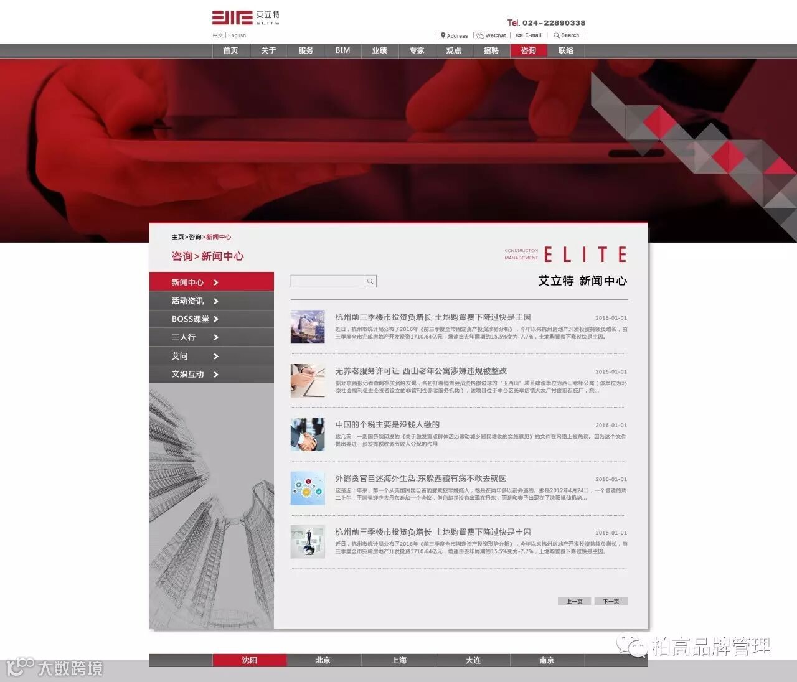The height and width of the screenshot is (682, 797).
Task: Click the E-mail envelope icon in header
Action: [x=519, y=35]
